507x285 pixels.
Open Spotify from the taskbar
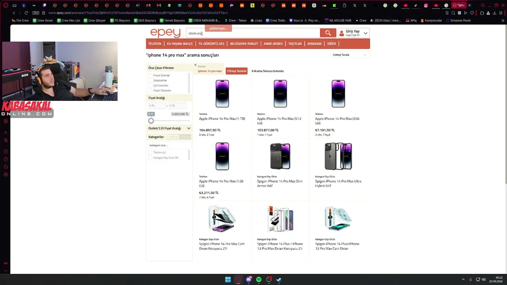pos(259,279)
